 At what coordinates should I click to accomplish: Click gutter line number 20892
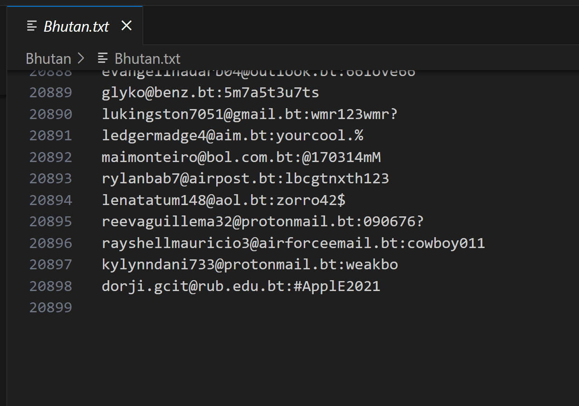51,157
